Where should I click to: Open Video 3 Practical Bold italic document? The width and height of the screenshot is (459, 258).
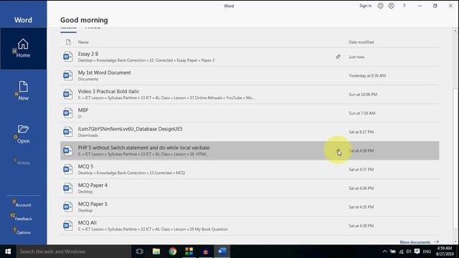[250, 94]
